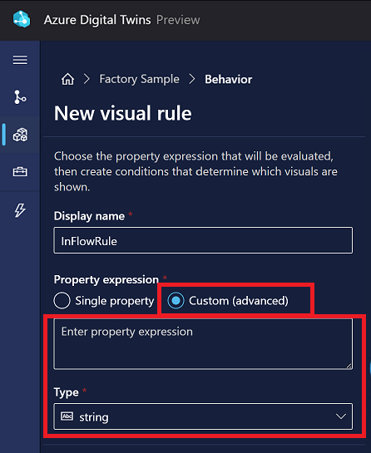Click the Display name field containing InFlowRule

(x=203, y=240)
